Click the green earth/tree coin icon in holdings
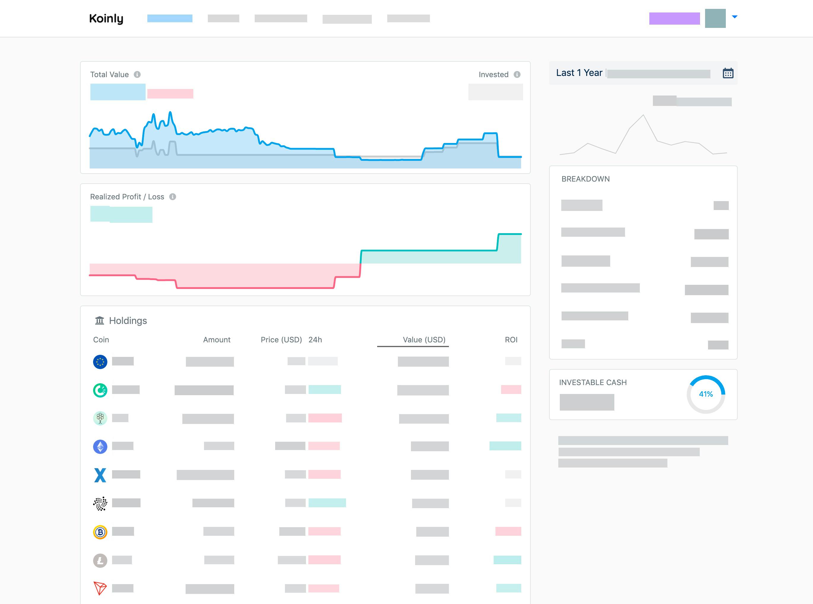The width and height of the screenshot is (813, 604). coord(101,418)
